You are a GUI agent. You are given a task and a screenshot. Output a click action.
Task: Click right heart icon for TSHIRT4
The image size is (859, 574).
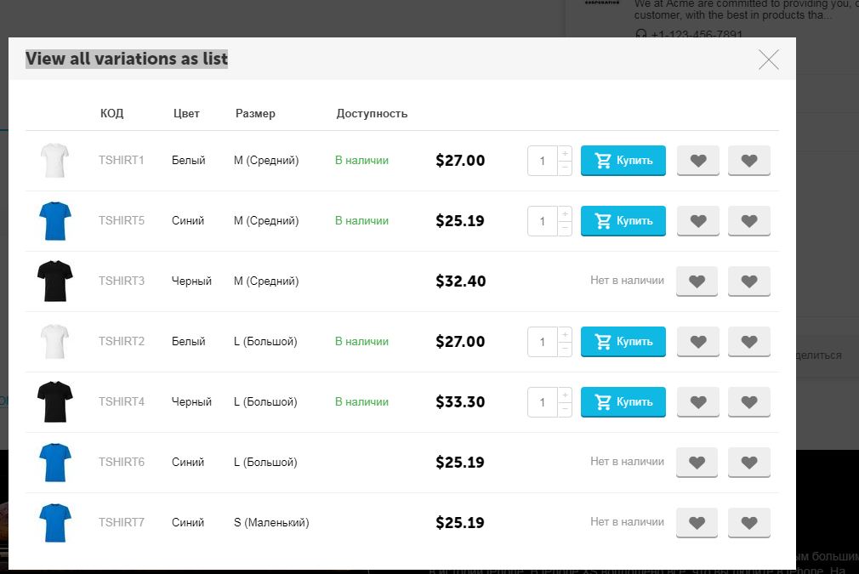(x=749, y=402)
